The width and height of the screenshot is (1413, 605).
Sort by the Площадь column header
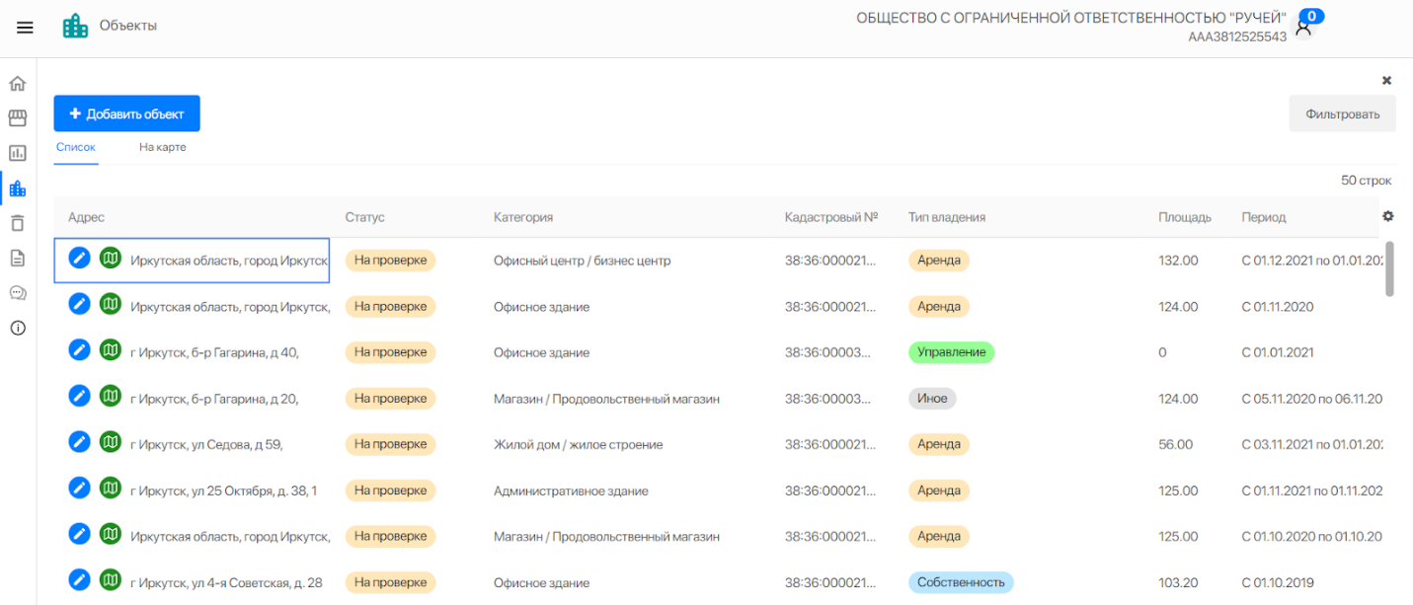[1184, 217]
